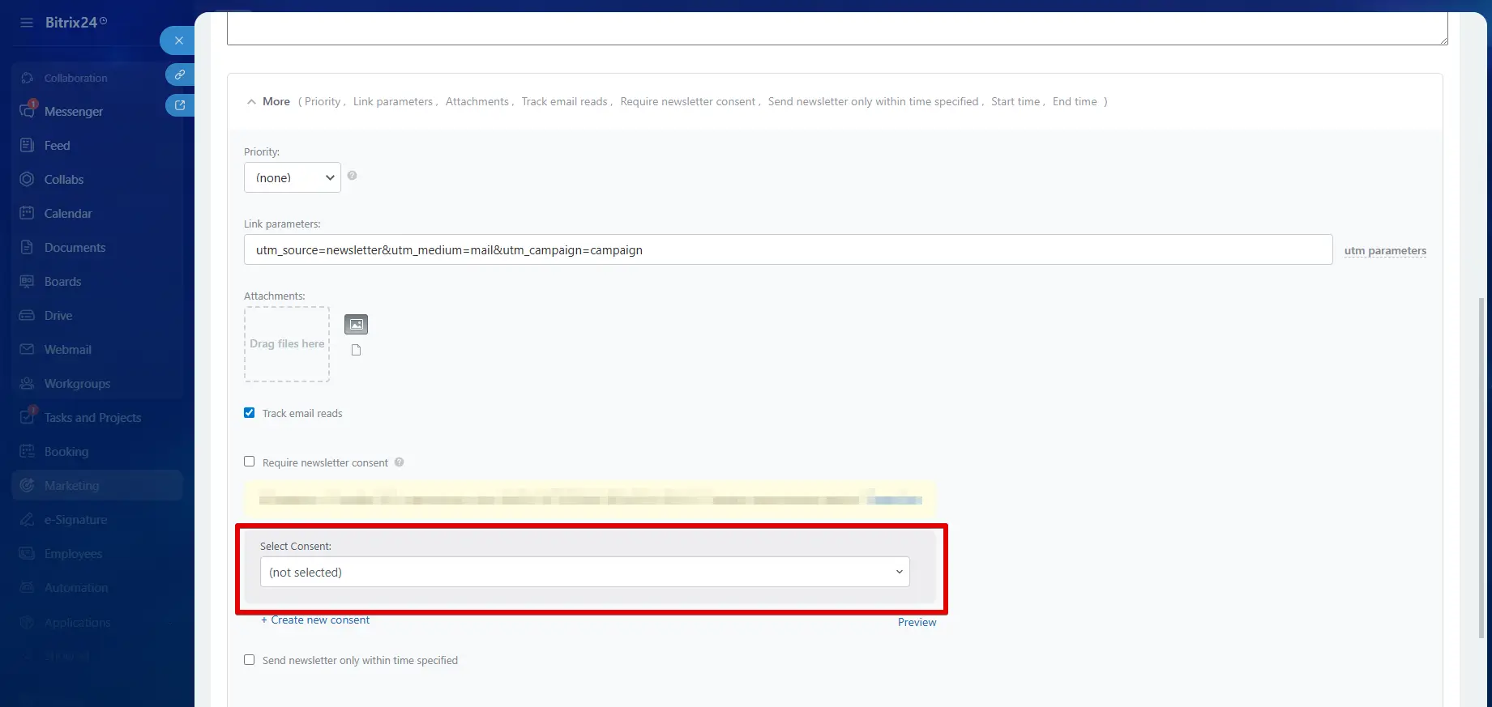Click the Automation icon in sidebar
1492x707 pixels.
[27, 587]
